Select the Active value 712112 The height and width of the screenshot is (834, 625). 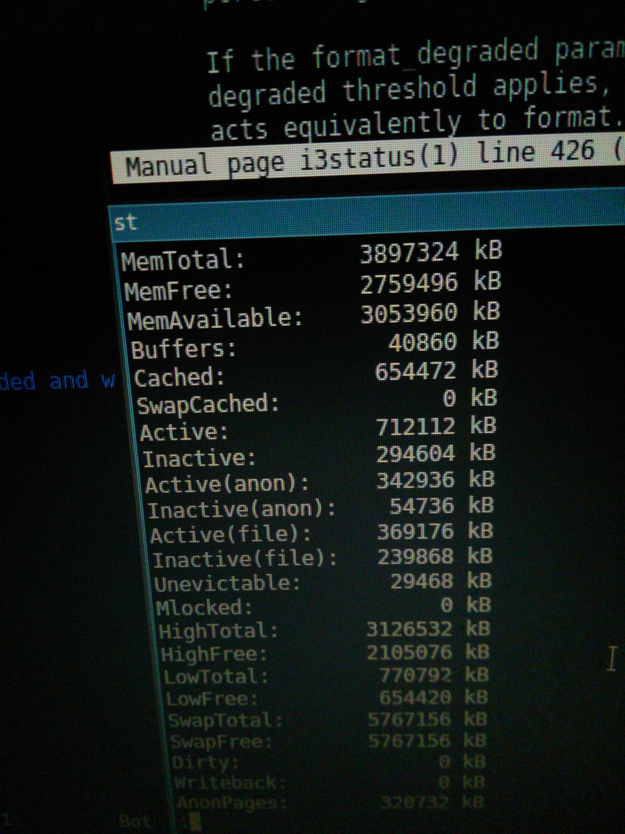pos(415,427)
